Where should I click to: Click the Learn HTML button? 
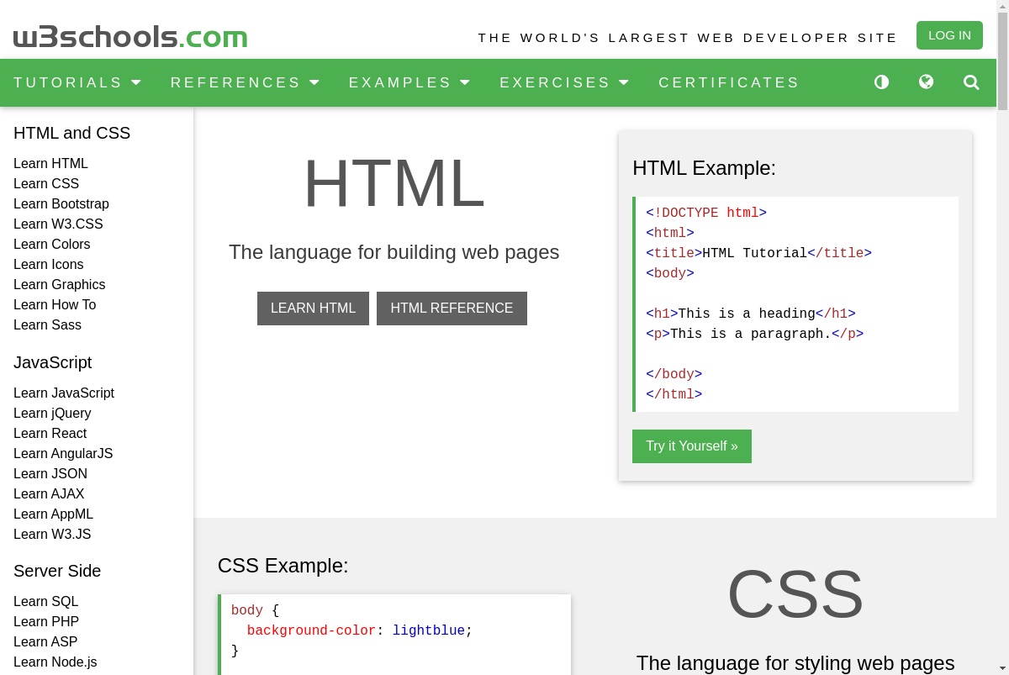pyautogui.click(x=313, y=308)
